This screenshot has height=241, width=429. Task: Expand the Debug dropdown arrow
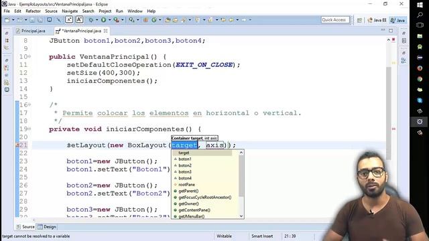(97, 20)
